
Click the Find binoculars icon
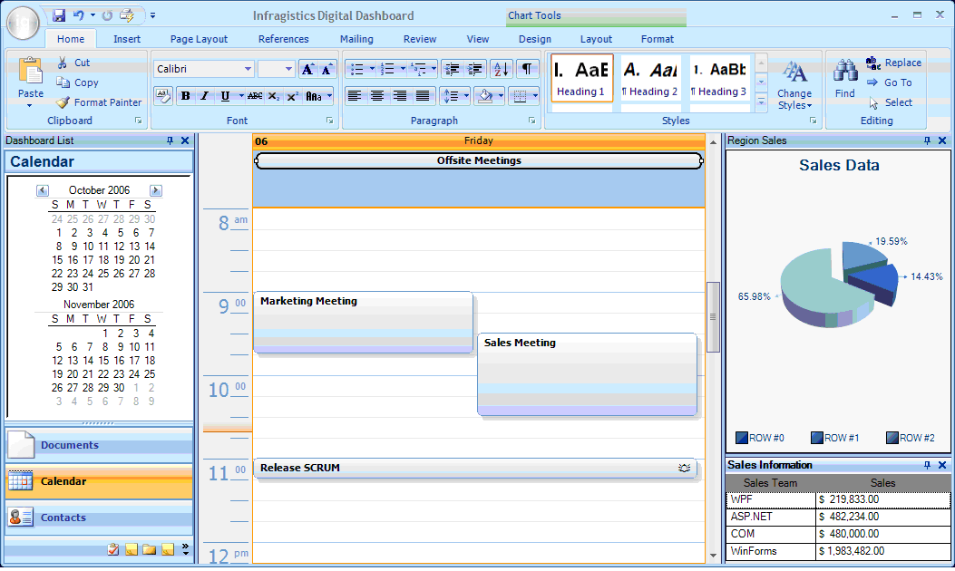pos(845,73)
